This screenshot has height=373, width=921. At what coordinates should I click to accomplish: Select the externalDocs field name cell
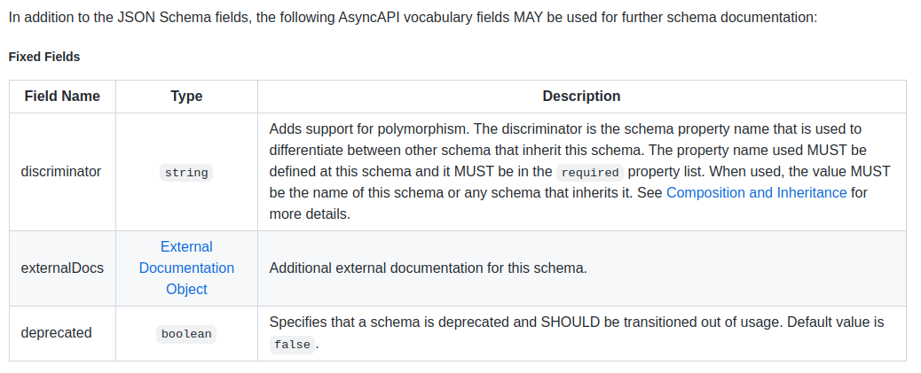[62, 268]
